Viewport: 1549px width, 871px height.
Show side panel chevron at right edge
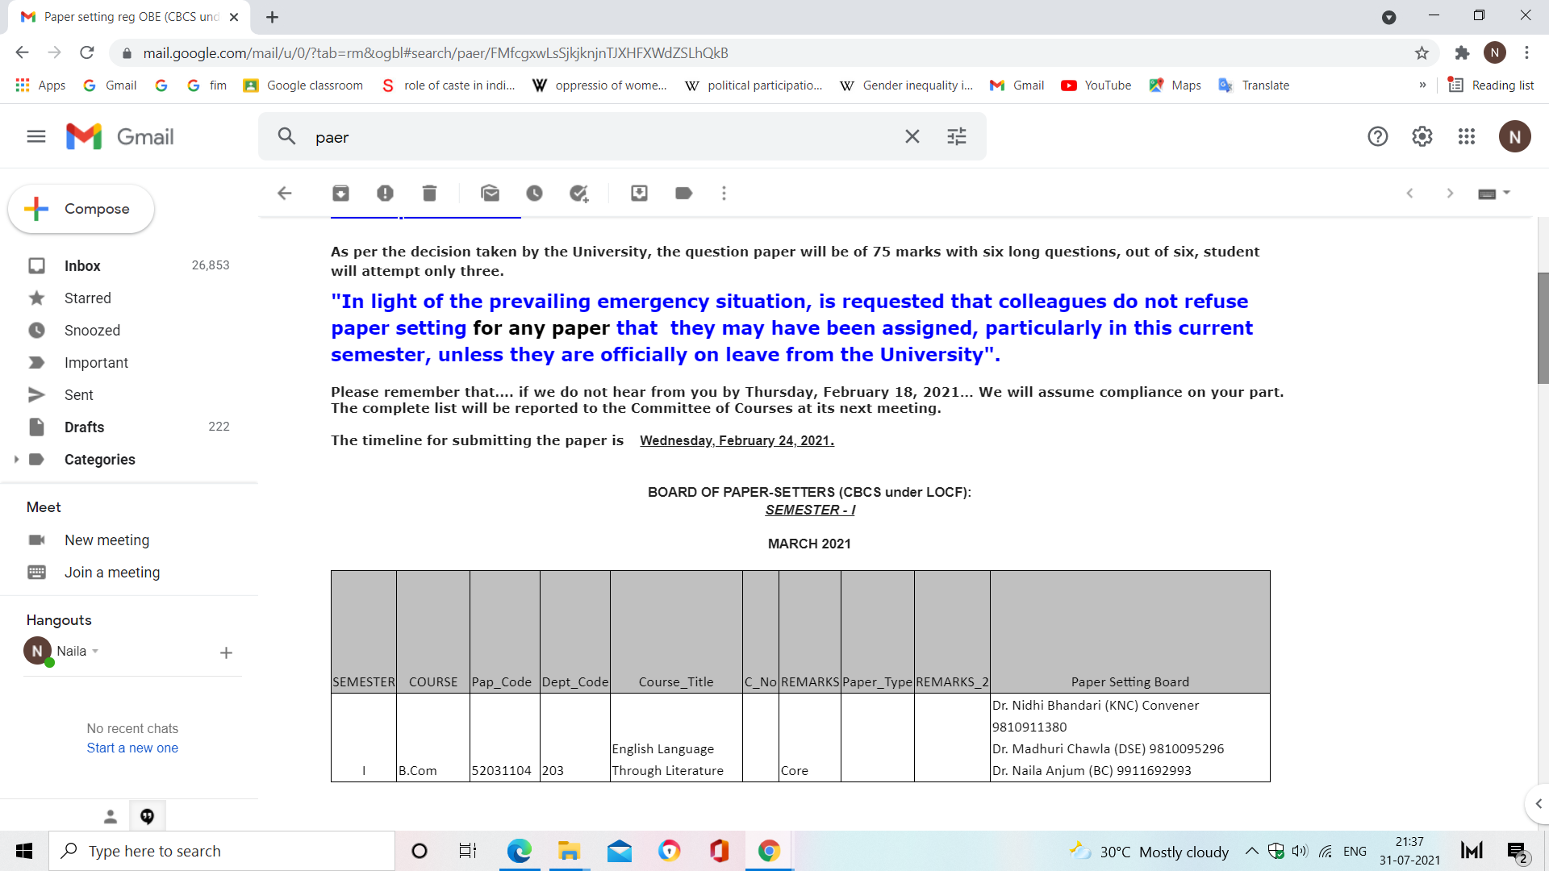point(1538,803)
